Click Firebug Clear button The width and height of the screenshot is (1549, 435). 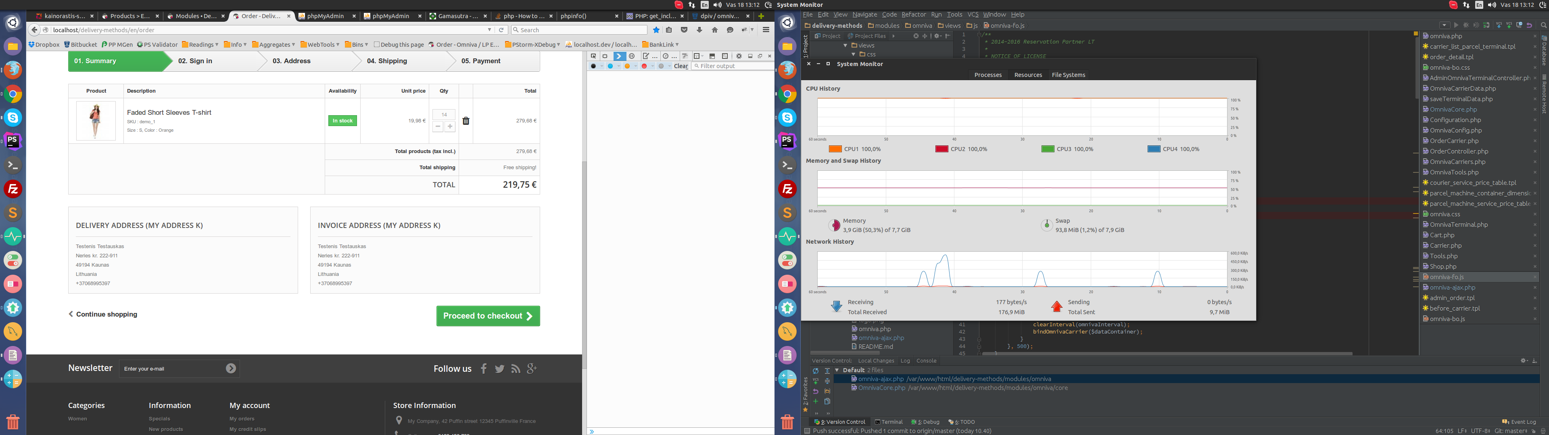pos(681,66)
